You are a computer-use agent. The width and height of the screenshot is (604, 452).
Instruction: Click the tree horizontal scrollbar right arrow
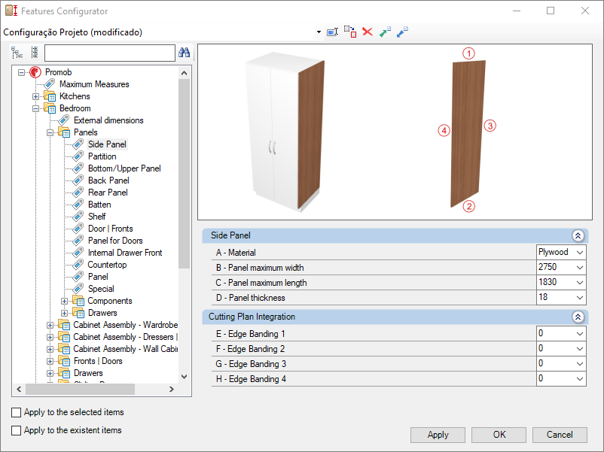click(x=172, y=390)
